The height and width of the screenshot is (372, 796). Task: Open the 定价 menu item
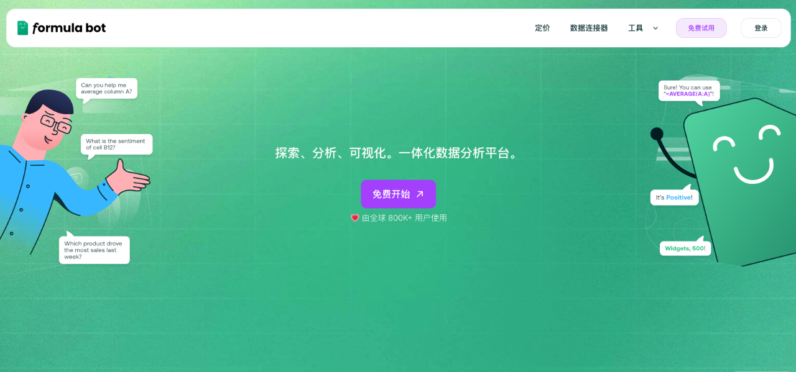pos(542,27)
